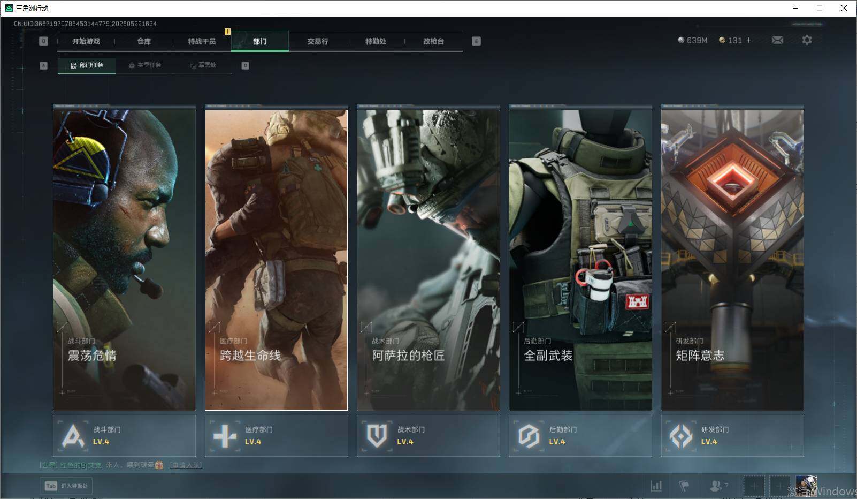Image resolution: width=857 pixels, height=499 pixels.
Task: Click the CN UID text at top left
Action: tap(85, 24)
